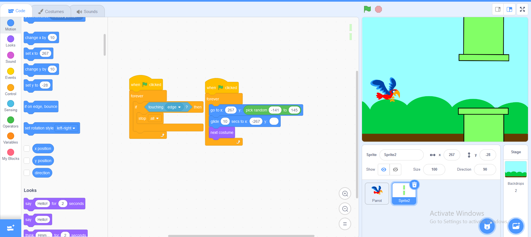Image resolution: width=531 pixels, height=237 pixels.
Task: Click the sprite x coordinate field
Action: 452,155
